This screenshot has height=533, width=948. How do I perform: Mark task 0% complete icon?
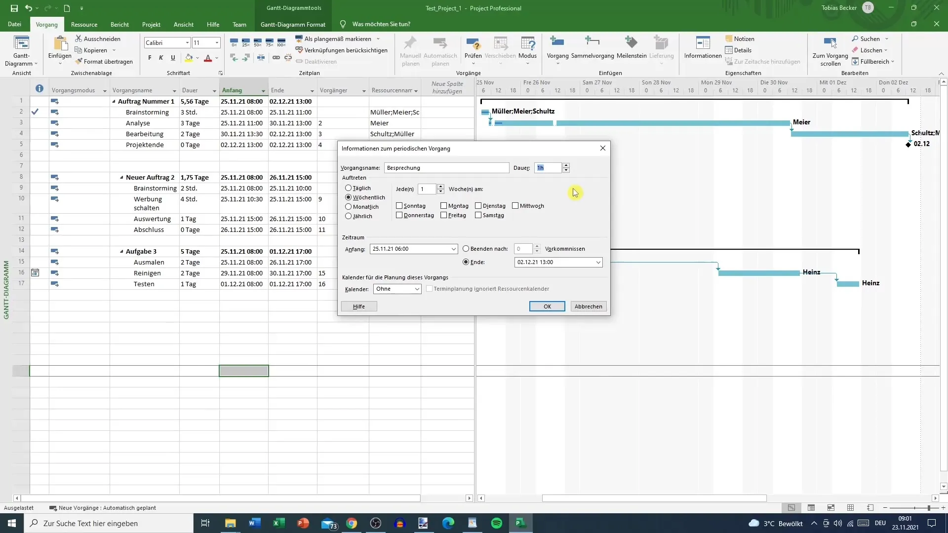tap(234, 42)
